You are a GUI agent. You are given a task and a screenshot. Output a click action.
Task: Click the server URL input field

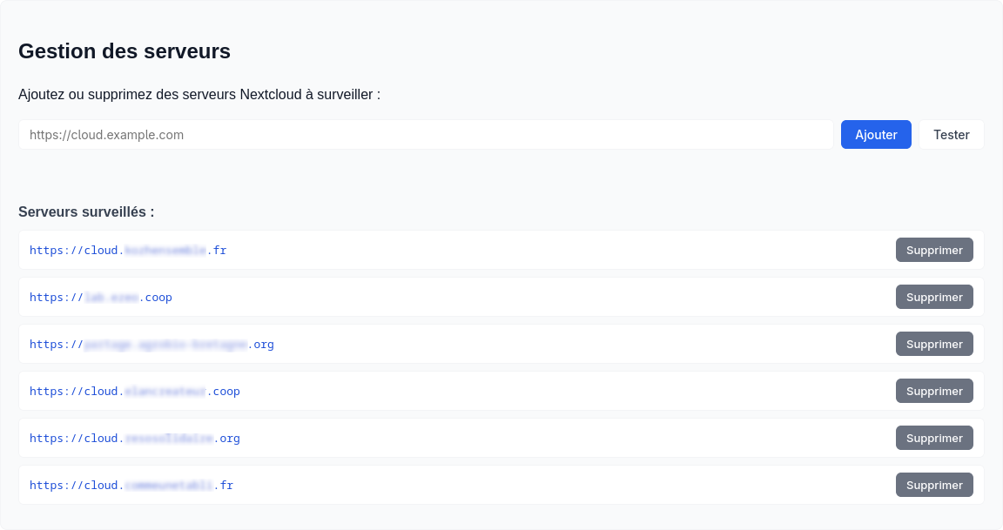pos(426,135)
